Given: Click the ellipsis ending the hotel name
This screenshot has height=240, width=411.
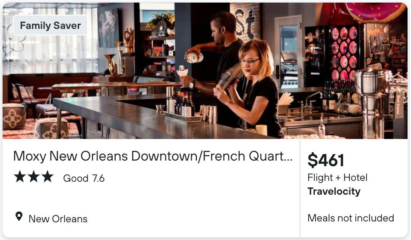Looking at the screenshot, I should [x=288, y=156].
